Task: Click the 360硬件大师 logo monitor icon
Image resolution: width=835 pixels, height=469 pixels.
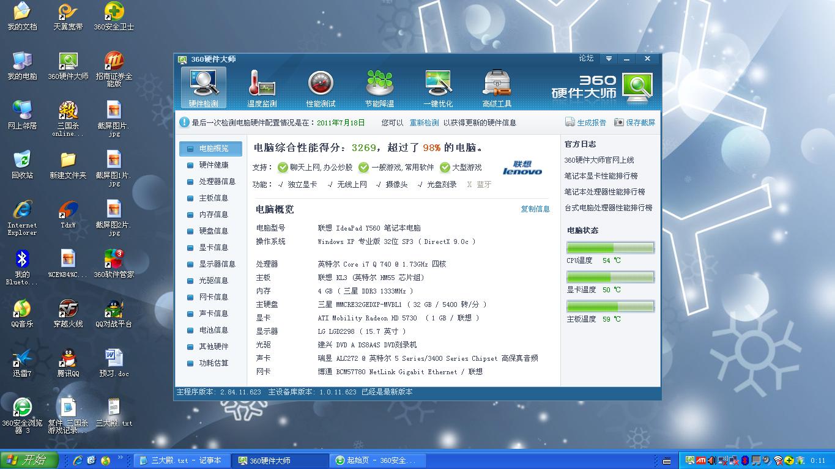Action: click(x=637, y=87)
